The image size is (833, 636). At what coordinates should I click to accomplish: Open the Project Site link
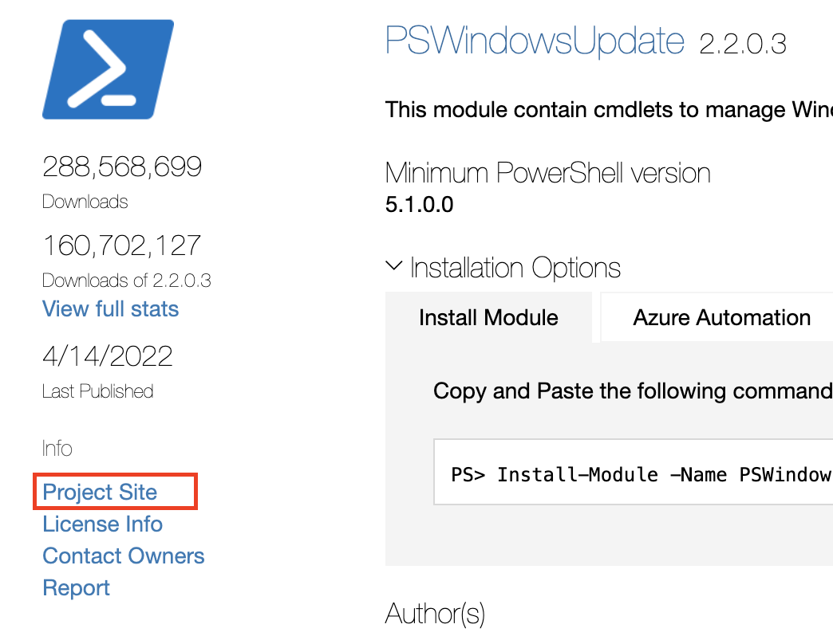[100, 492]
